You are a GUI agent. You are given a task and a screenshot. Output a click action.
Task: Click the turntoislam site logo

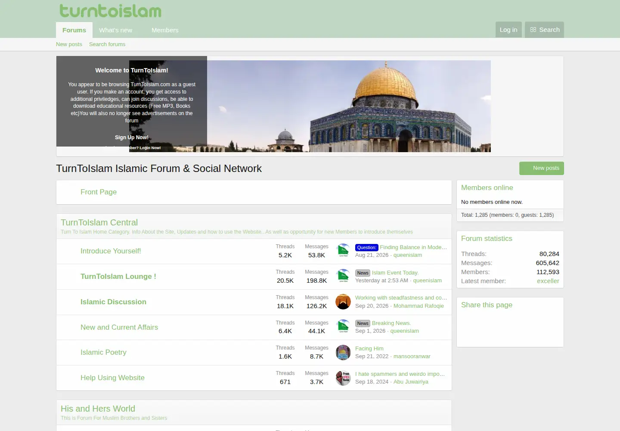[111, 11]
